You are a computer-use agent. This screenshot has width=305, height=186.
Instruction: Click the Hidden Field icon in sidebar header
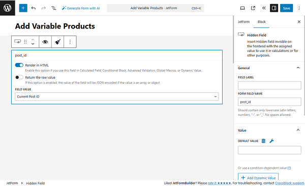[241, 35]
